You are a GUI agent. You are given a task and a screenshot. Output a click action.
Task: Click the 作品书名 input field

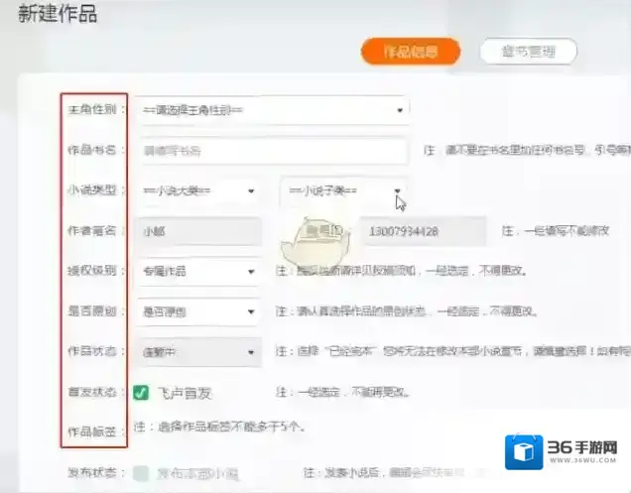pos(273,151)
